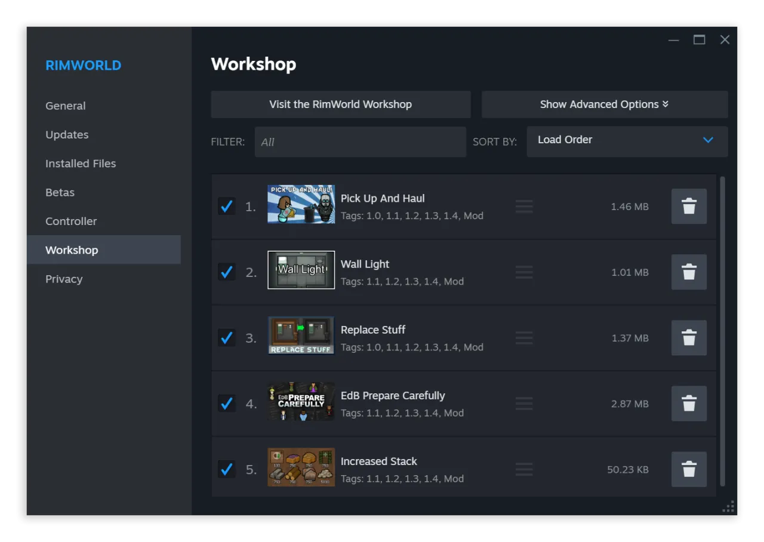The image size is (764, 542).
Task: Delete the Pick Up And Haul mod
Action: click(689, 207)
